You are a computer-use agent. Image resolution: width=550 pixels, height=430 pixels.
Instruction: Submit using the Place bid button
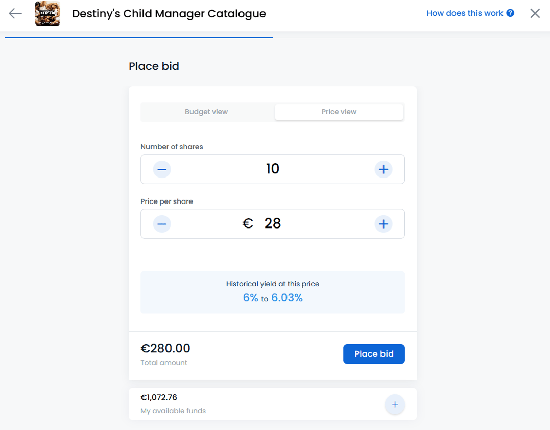[x=374, y=354]
